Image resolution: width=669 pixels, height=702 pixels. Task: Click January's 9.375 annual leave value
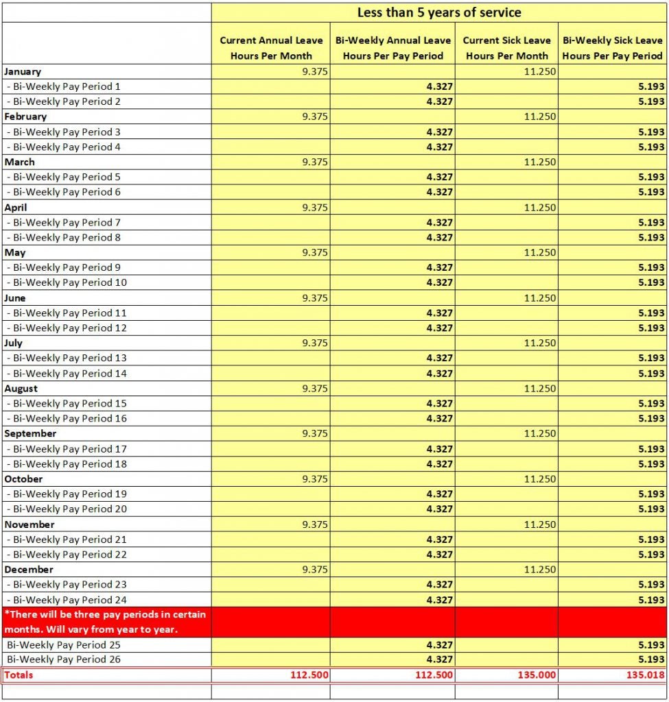[314, 71]
